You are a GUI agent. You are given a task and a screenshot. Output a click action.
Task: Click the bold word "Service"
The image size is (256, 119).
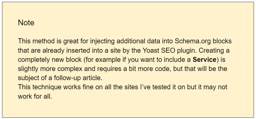coord(204,59)
